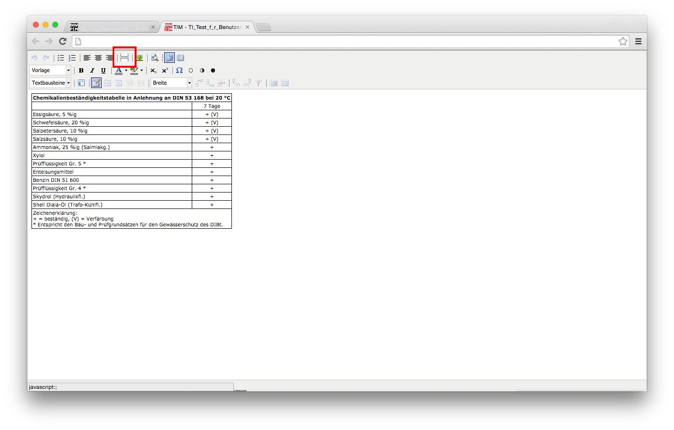This screenshot has height=430, width=674.
Task: Toggle bold formatting
Action: pyautogui.click(x=81, y=71)
